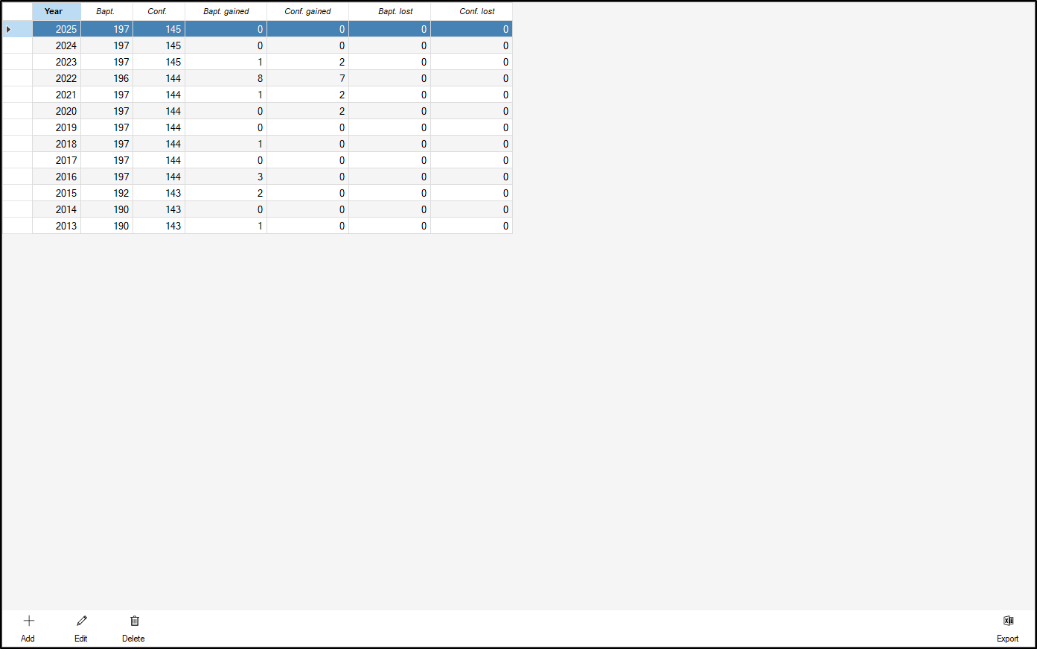Click the Edit button label
Viewport: 1037px width, 649px height.
coord(80,639)
